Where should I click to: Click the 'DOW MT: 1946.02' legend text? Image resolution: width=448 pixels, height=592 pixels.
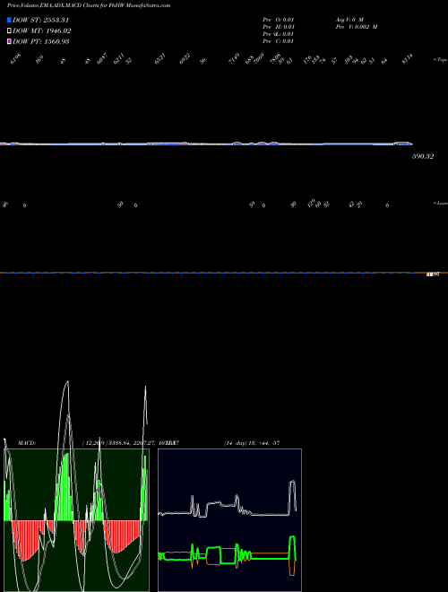pos(41,31)
